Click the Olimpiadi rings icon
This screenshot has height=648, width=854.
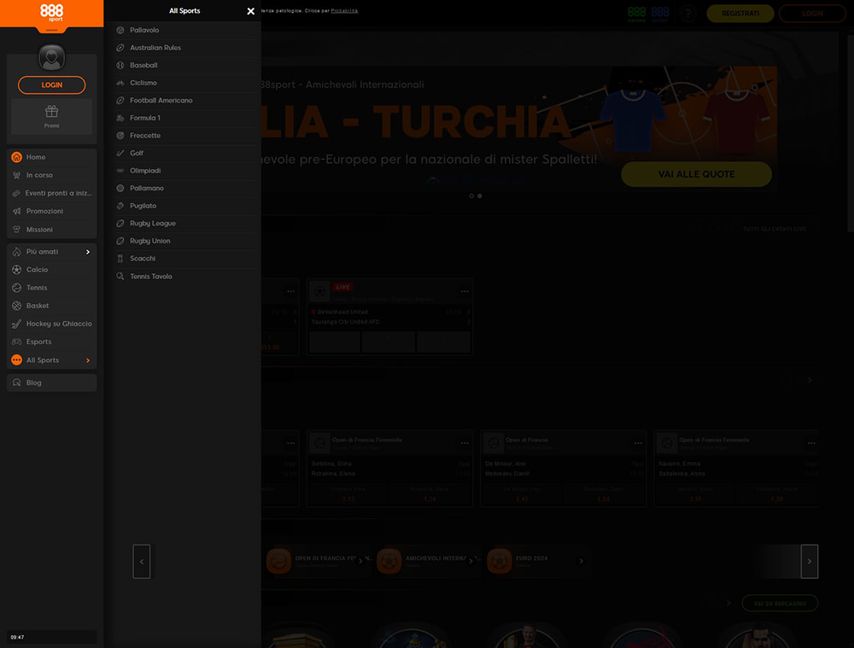[x=120, y=171]
